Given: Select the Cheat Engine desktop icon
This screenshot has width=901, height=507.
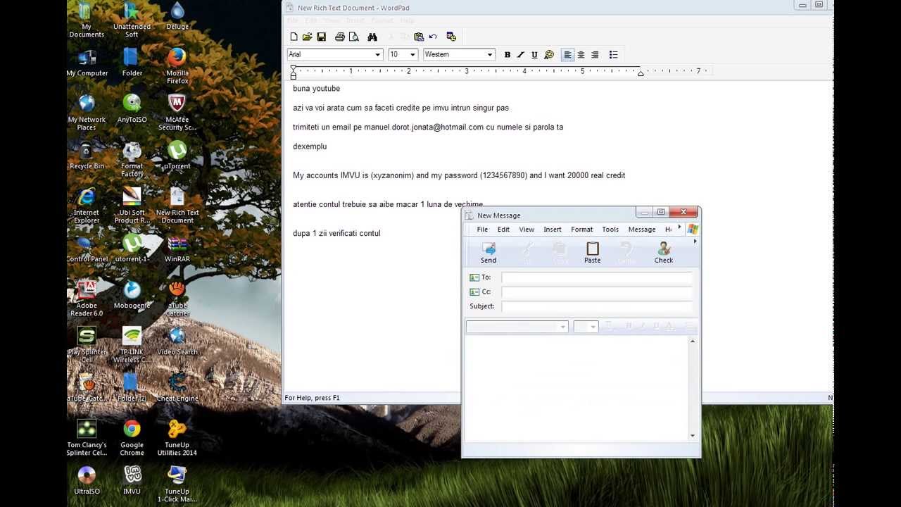Looking at the screenshot, I should [x=177, y=388].
